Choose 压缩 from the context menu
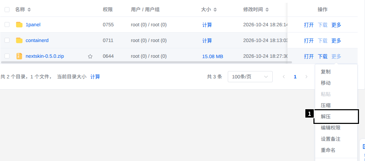 click(336, 105)
